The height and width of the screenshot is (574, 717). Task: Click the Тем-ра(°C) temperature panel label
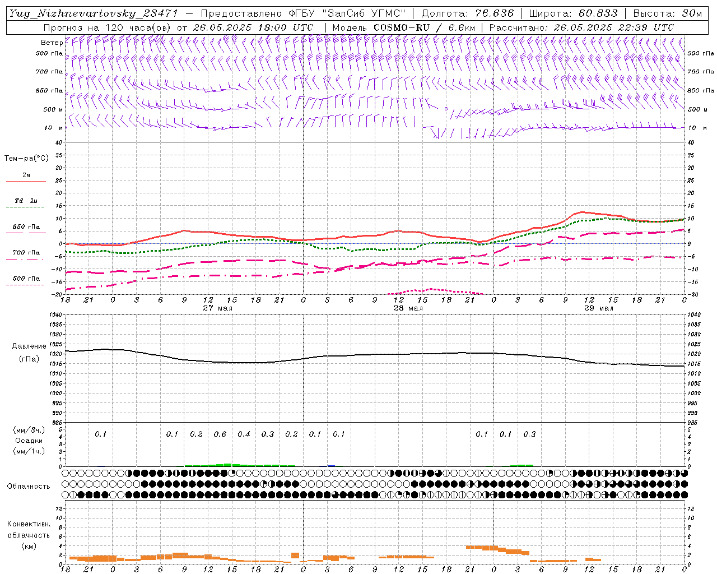pyautogui.click(x=26, y=159)
